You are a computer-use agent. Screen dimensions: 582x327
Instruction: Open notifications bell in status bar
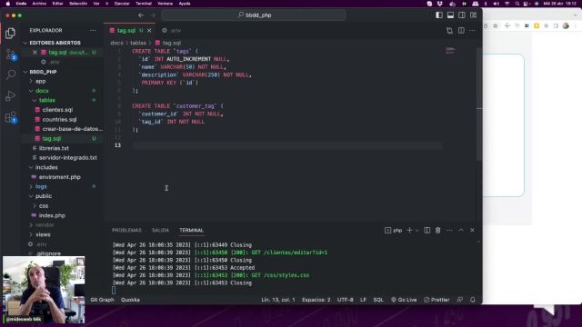[473, 300]
